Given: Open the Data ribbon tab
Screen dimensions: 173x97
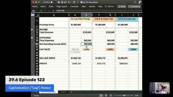Looking at the screenshot, I should pyautogui.click(x=84, y=6).
